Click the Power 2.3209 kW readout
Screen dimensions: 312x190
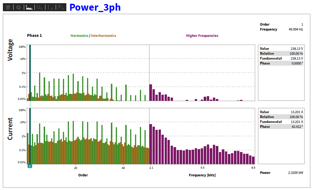point(281,173)
